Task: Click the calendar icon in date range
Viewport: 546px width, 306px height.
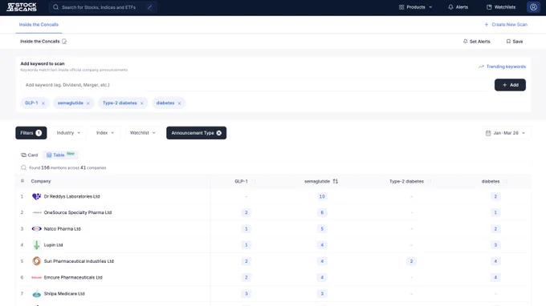Action: coord(488,133)
